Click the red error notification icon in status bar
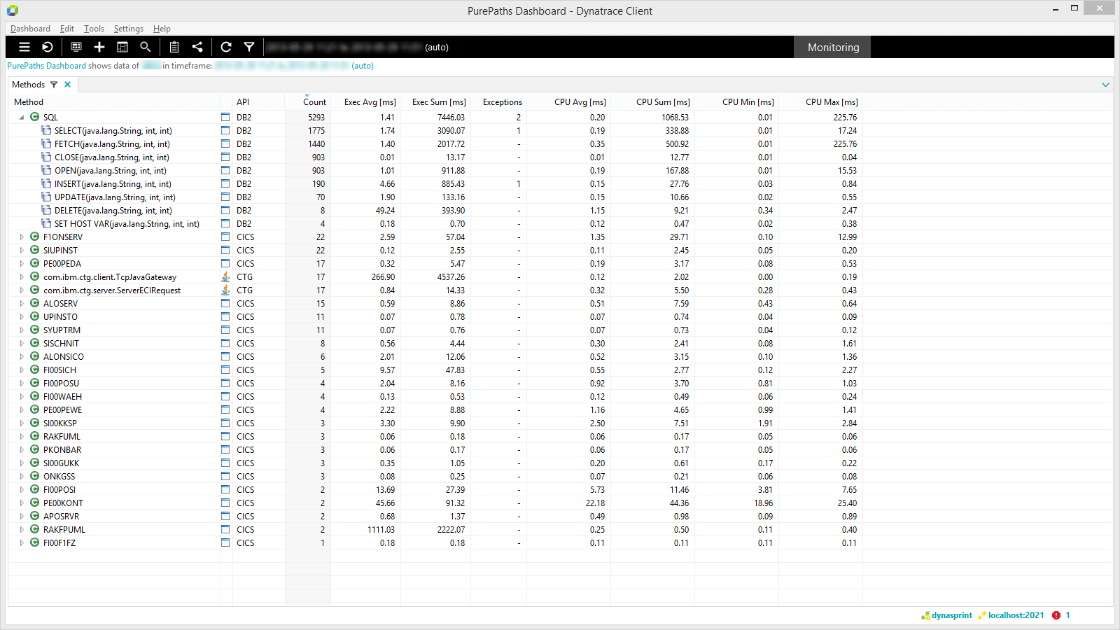 1055,615
